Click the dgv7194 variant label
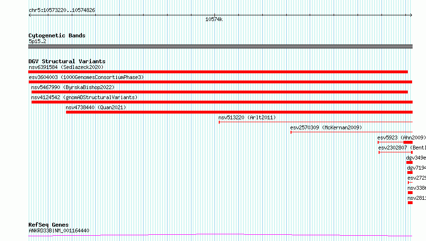 click(x=416, y=168)
